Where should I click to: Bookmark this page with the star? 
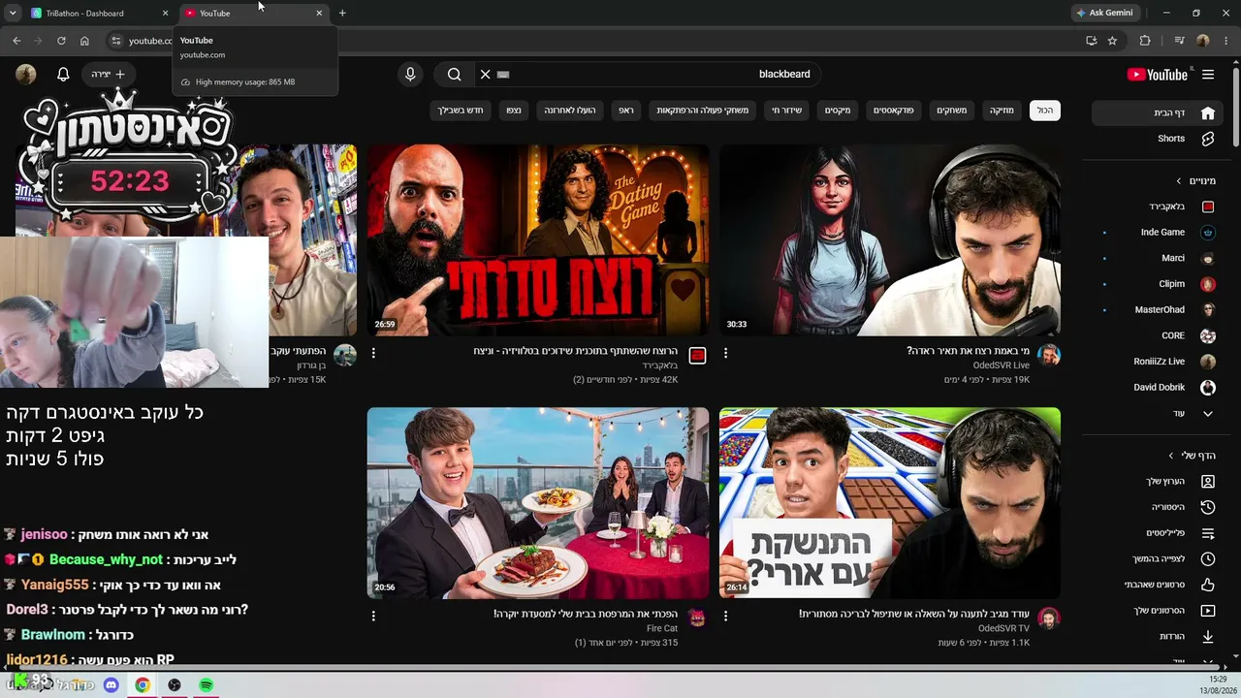1112,41
